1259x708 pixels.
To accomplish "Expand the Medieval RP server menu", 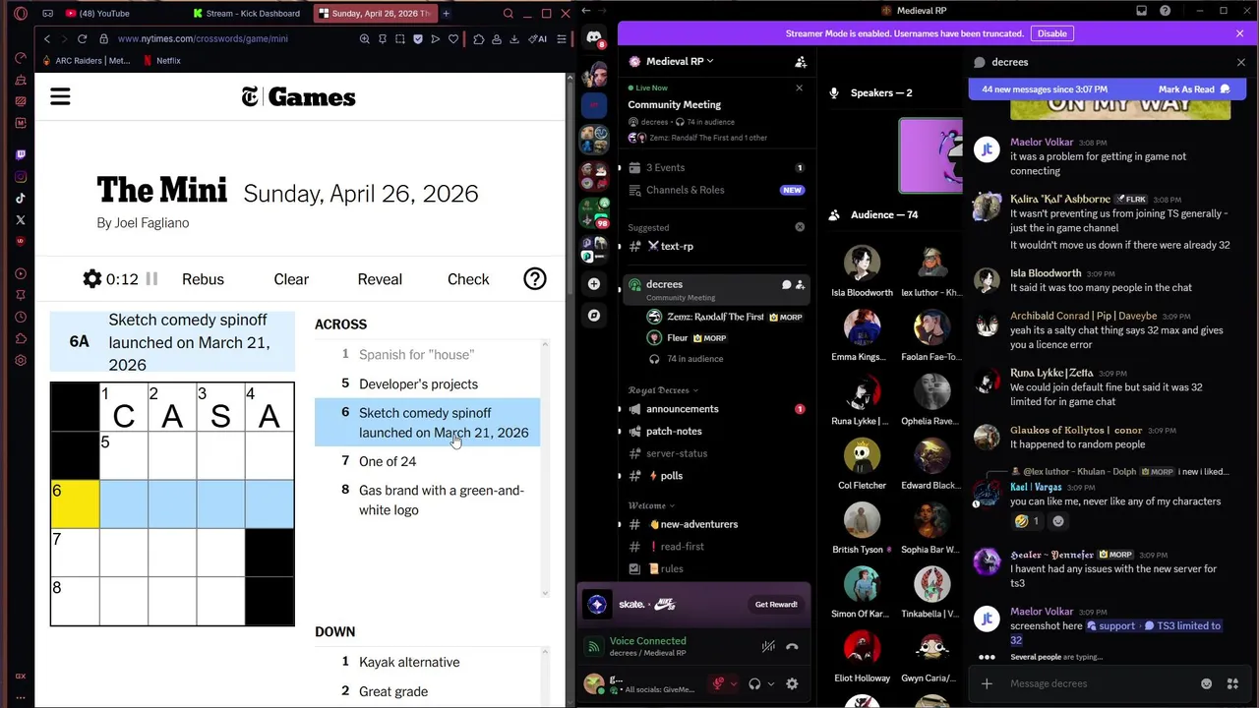I will 680,61.
